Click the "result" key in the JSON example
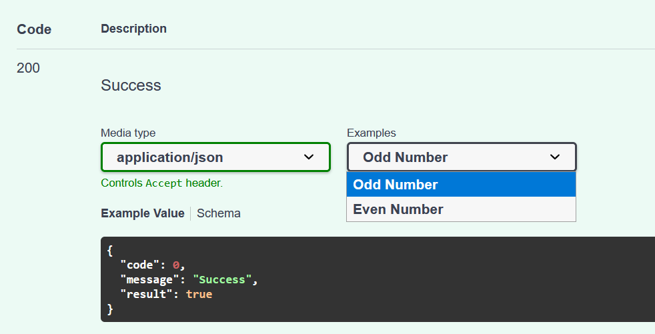 click(146, 293)
